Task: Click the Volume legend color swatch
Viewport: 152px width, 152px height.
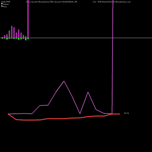Action: pyautogui.click(x=2, y=4)
